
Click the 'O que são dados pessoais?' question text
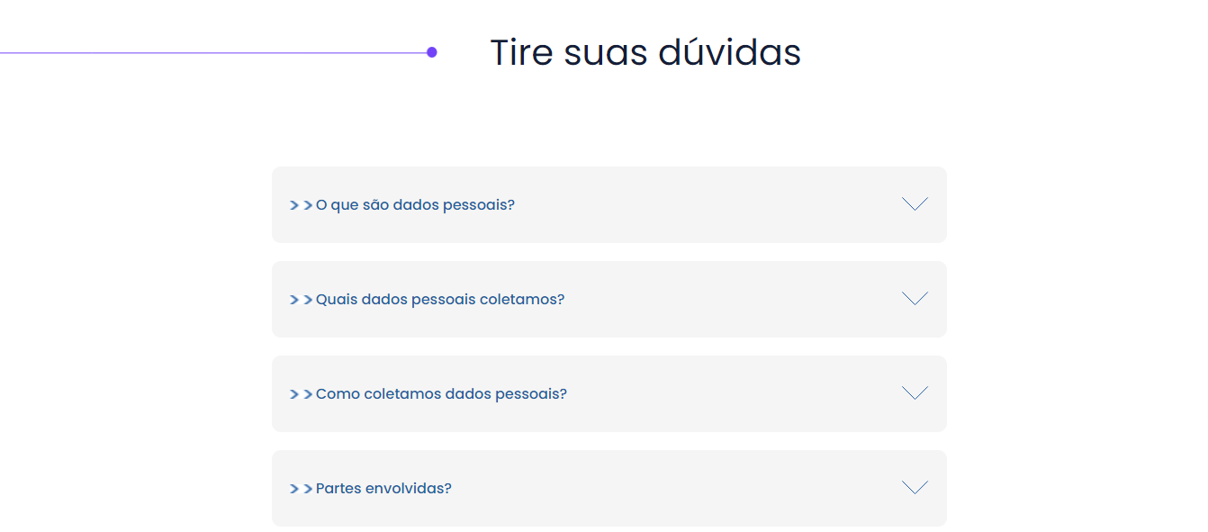pos(415,205)
